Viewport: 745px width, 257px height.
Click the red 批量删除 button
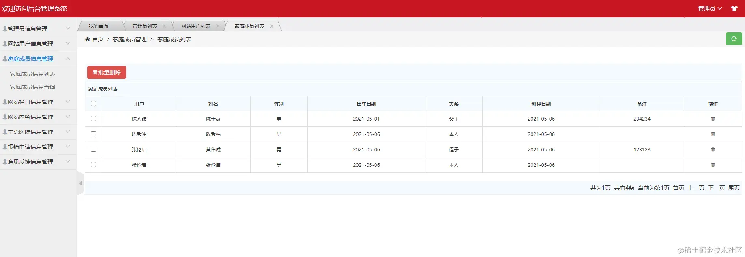click(x=107, y=72)
